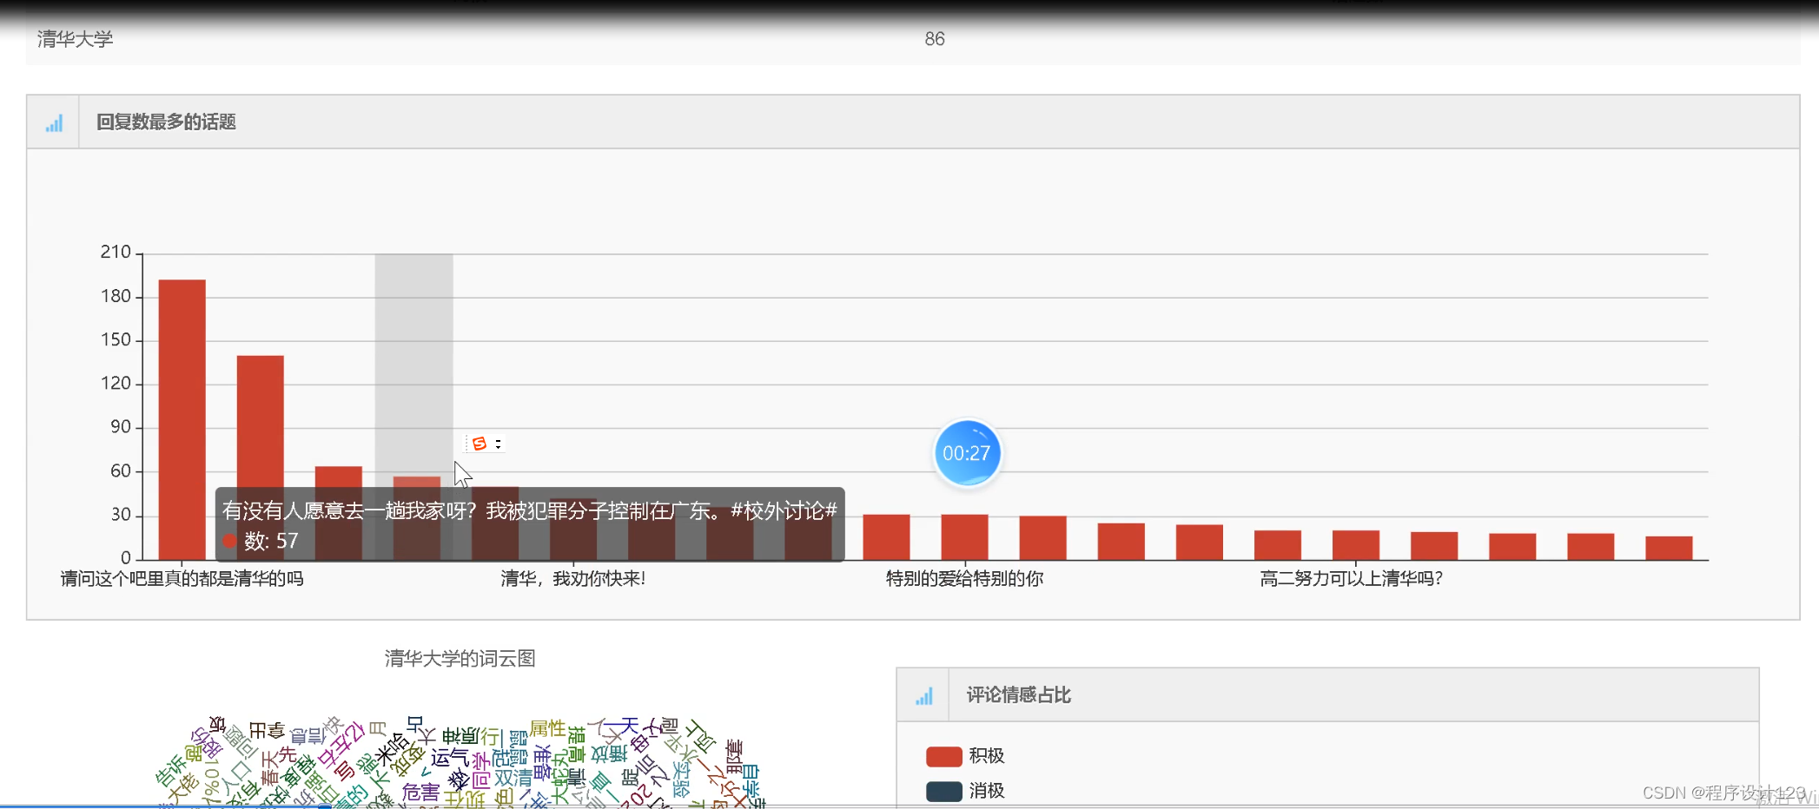
Task: Toggle the 消极 legend dark swatch
Action: [x=943, y=791]
